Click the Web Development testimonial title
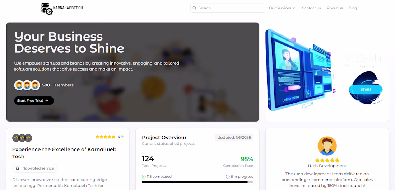 (327, 166)
